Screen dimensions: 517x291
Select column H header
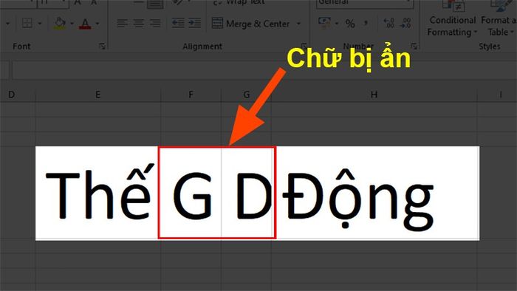pos(374,95)
